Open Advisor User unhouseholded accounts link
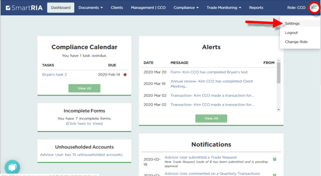The width and height of the screenshot is (321, 176). click(82, 155)
